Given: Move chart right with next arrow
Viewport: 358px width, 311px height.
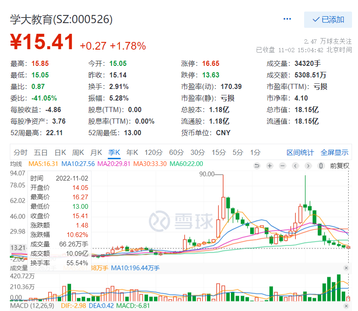Looking at the screenshot, I should click(308, 166).
